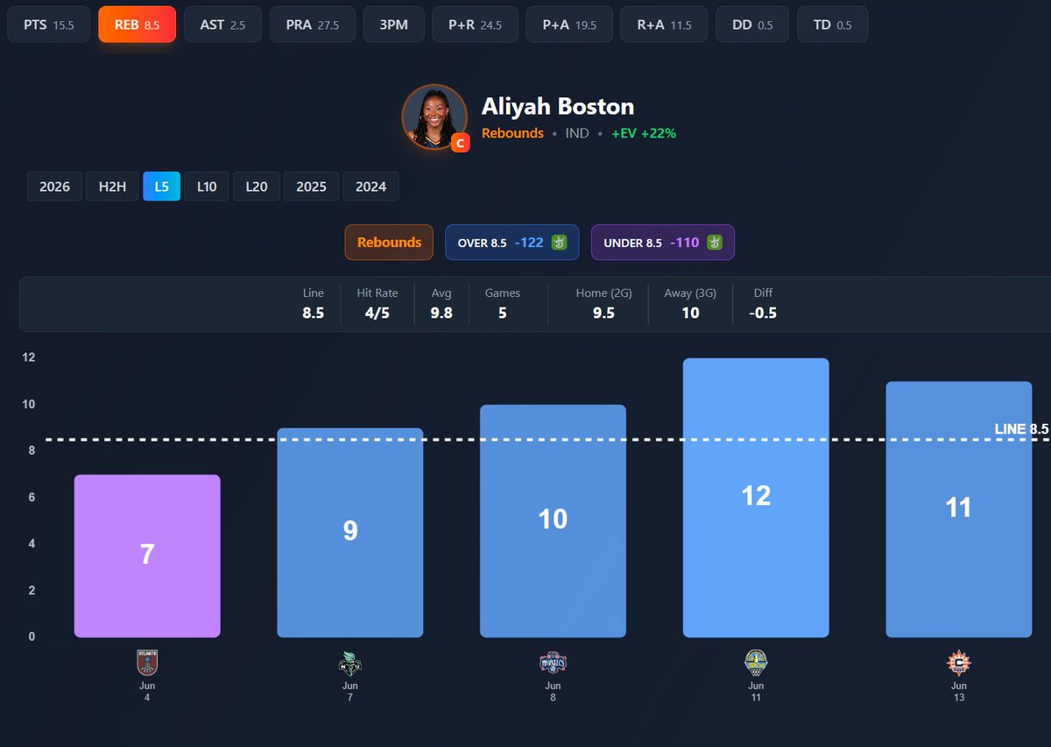The image size is (1051, 747).
Task: Open the PRA 27.5 tab
Action: (x=312, y=25)
